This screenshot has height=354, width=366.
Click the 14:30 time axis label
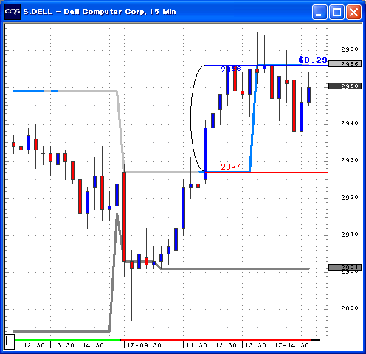pyautogui.click(x=93, y=345)
